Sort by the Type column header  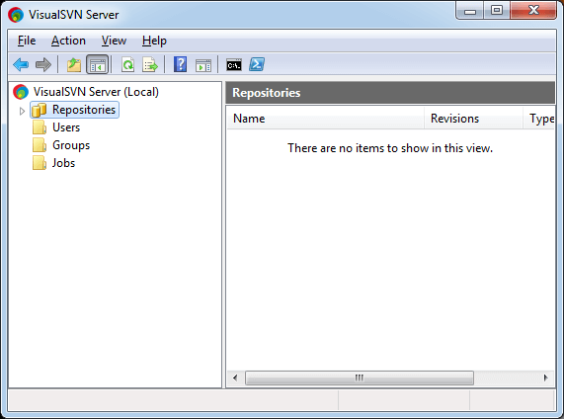pyautogui.click(x=539, y=119)
